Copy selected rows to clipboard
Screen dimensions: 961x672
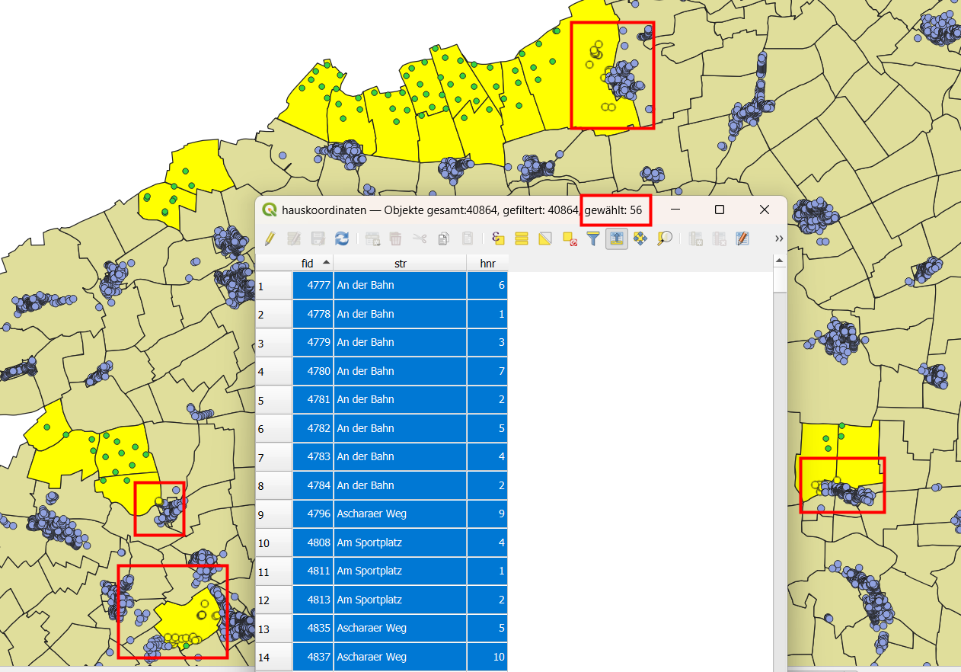[443, 238]
